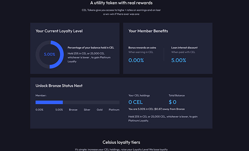This screenshot has width=249, height=151.
Task: Click the 0 CEL holdings value
Action: point(136,102)
